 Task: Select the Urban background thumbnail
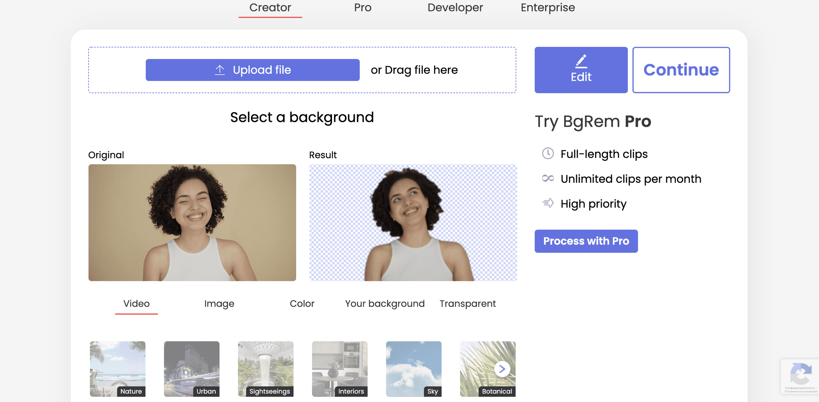point(192,369)
